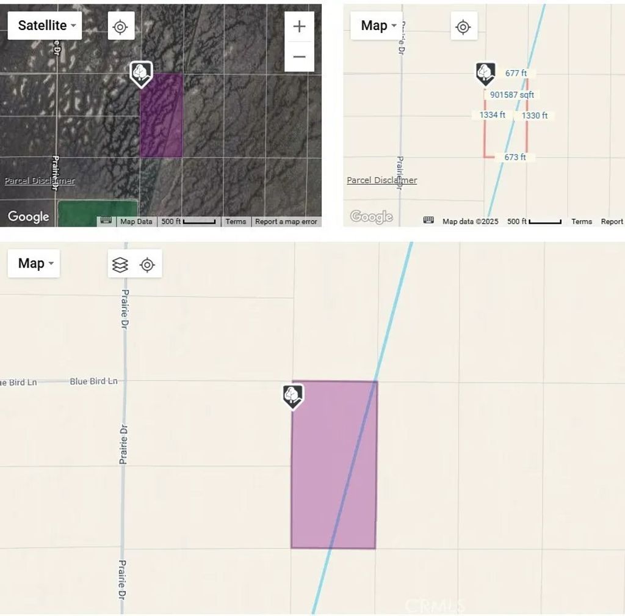Click the location crosshair on top-right map
Viewport: 625px width, 616px height.
click(x=464, y=26)
